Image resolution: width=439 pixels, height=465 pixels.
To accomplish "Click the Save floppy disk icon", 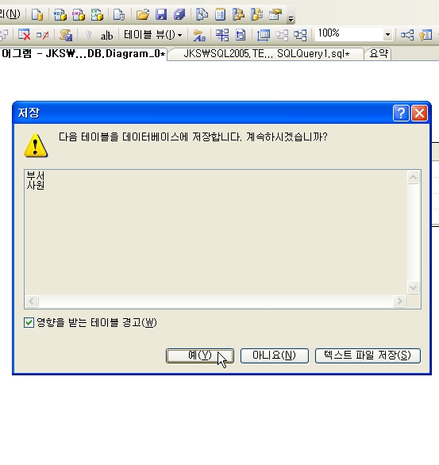I will (161, 14).
